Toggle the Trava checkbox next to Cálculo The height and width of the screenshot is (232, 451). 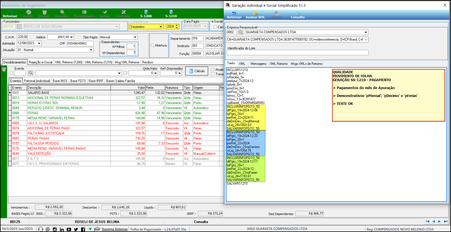(213, 74)
